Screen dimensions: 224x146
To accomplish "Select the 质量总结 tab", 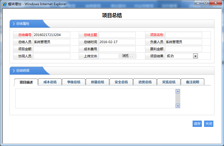I will pos(98,82).
